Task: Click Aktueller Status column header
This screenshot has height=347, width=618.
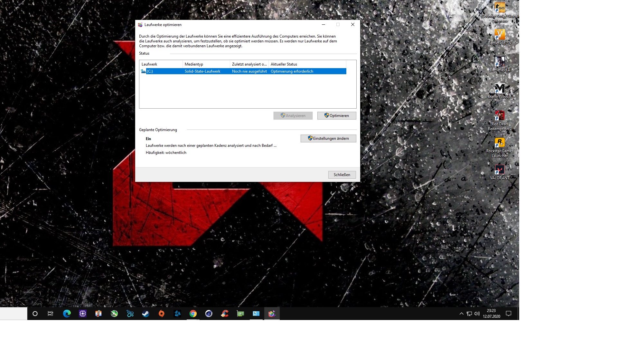Action: click(307, 64)
